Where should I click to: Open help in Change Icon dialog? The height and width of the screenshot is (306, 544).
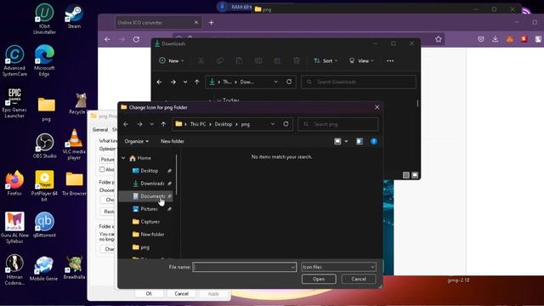pos(374,141)
